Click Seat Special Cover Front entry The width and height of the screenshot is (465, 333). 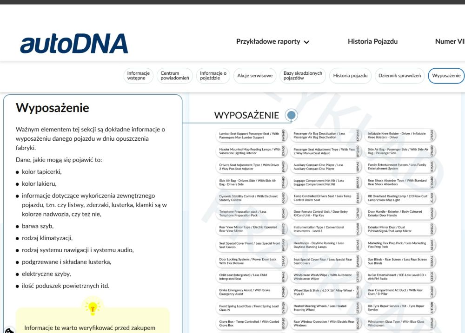point(251,245)
